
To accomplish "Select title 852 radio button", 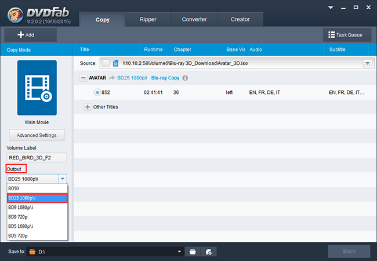I will (x=97, y=92).
